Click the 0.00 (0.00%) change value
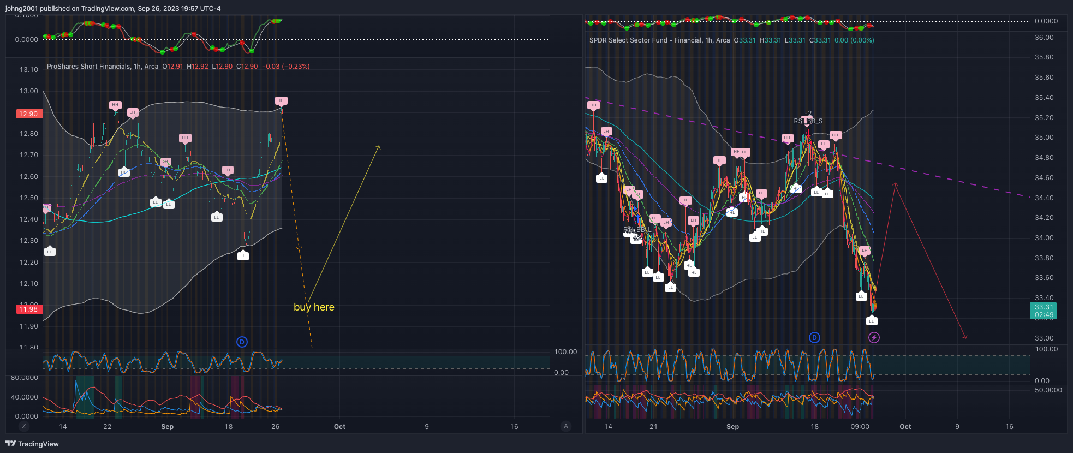Image resolution: width=1073 pixels, height=453 pixels. (854, 40)
